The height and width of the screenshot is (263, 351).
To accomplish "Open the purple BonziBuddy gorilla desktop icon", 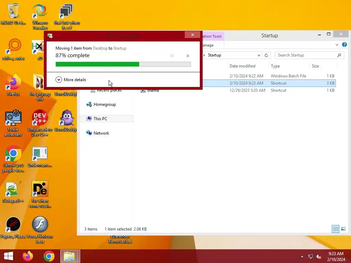I will 66,121.
